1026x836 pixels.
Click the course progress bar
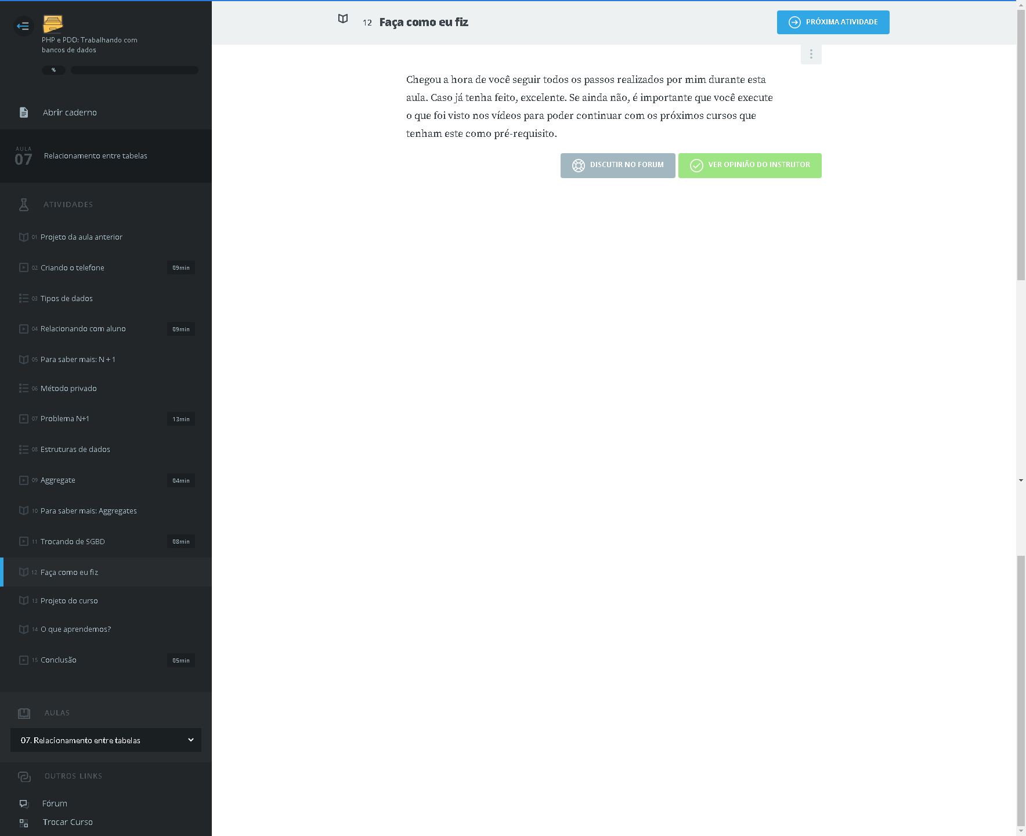134,70
